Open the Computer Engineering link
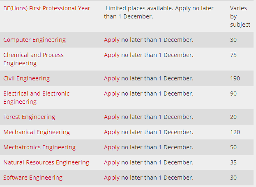 tap(35, 40)
